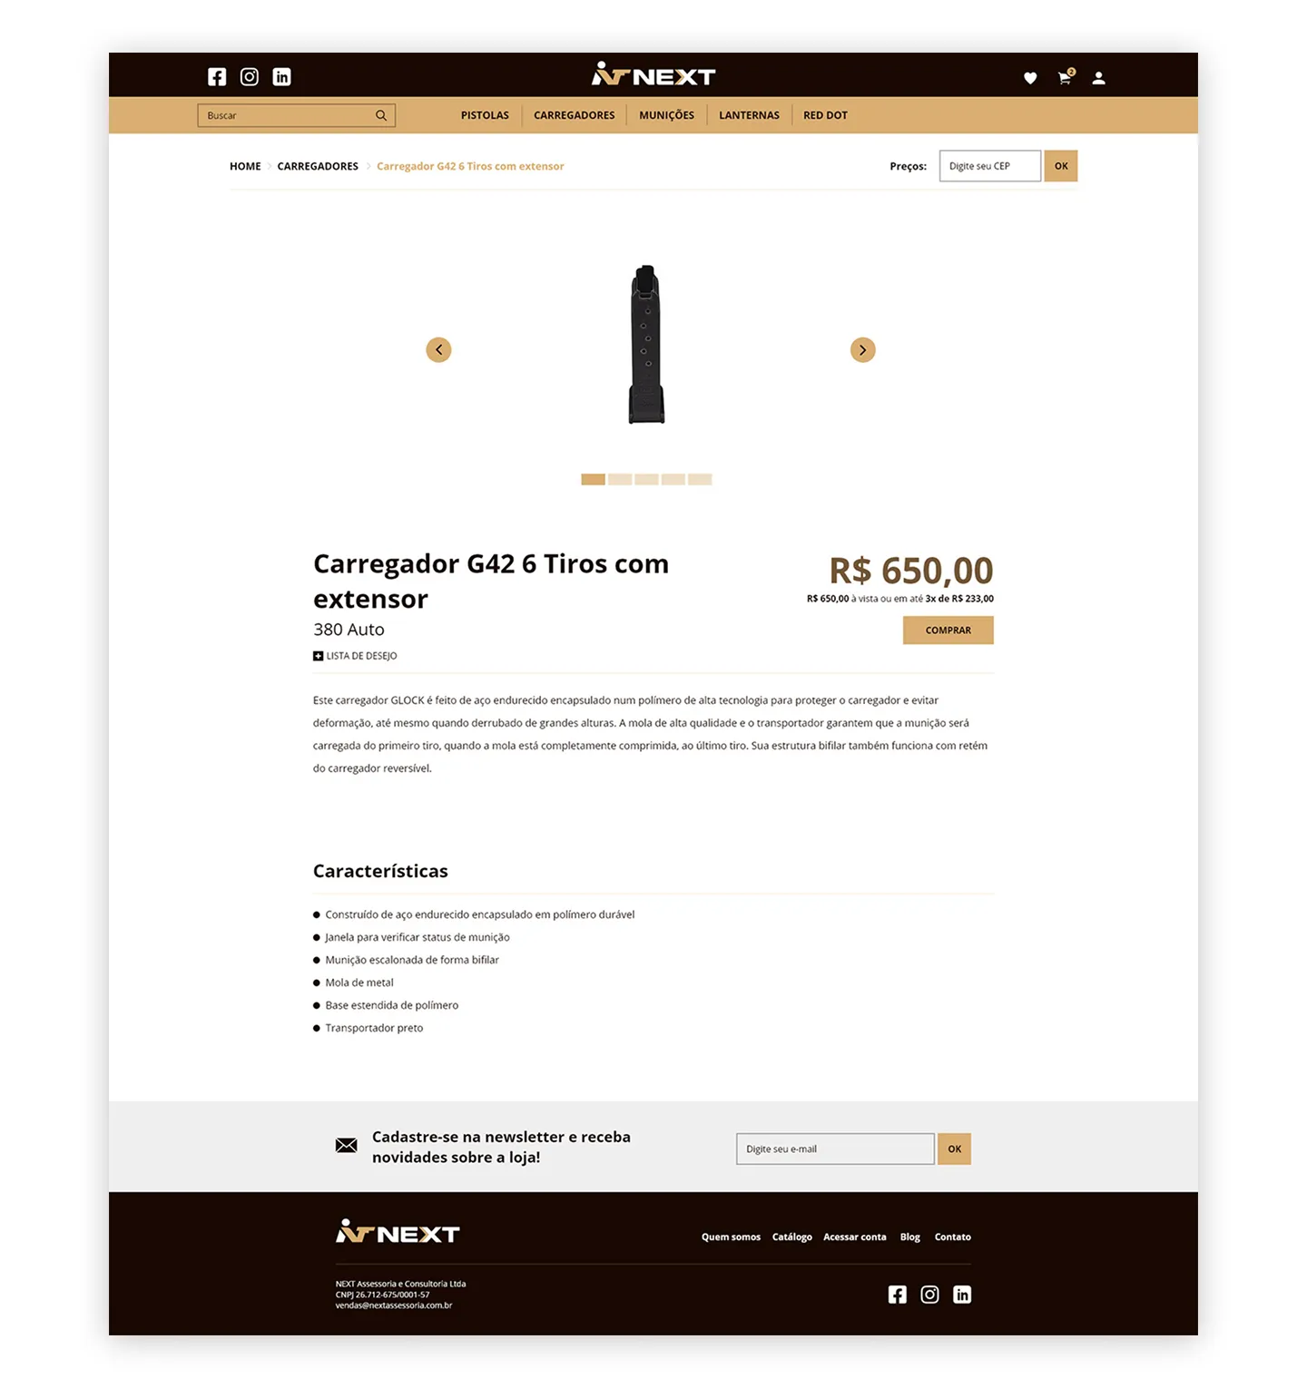This screenshot has width=1307, height=1388.
Task: Open the Quem somos footer link
Action: click(x=731, y=1236)
